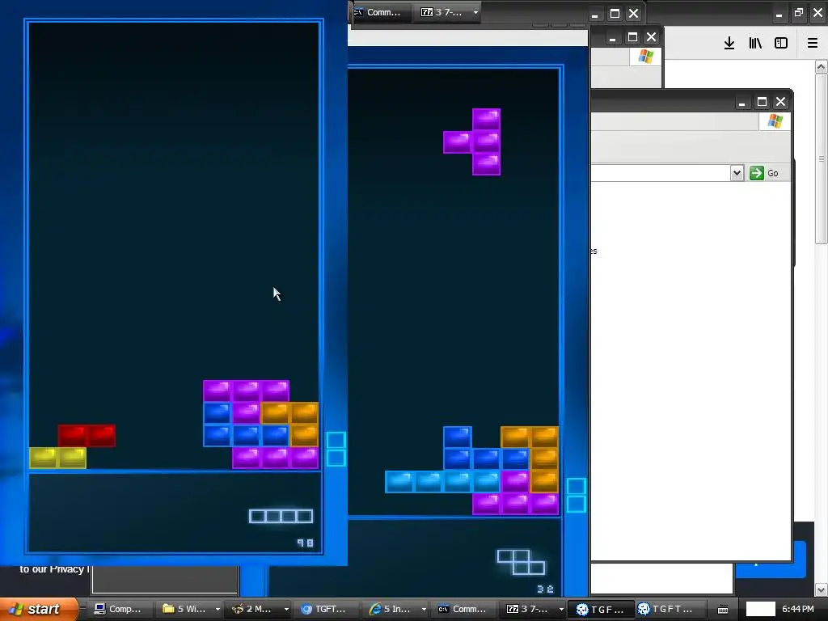Image resolution: width=828 pixels, height=621 pixels.
Task: Expand the Internet Explorer address bar dropdown
Action: (737, 173)
